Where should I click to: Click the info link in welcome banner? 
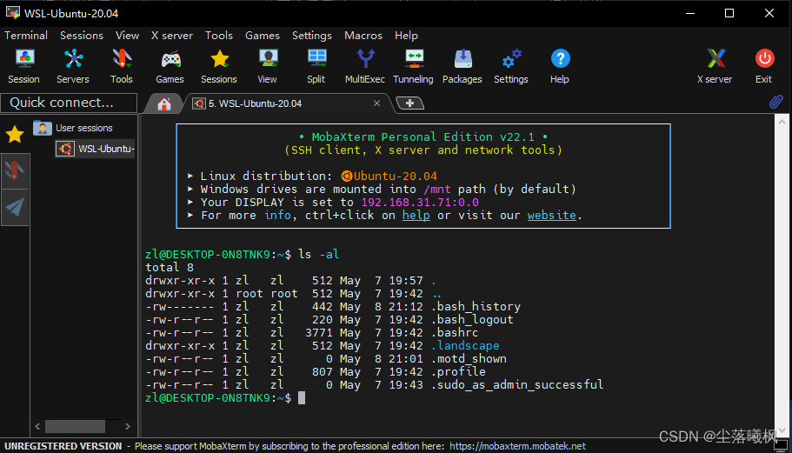point(277,215)
